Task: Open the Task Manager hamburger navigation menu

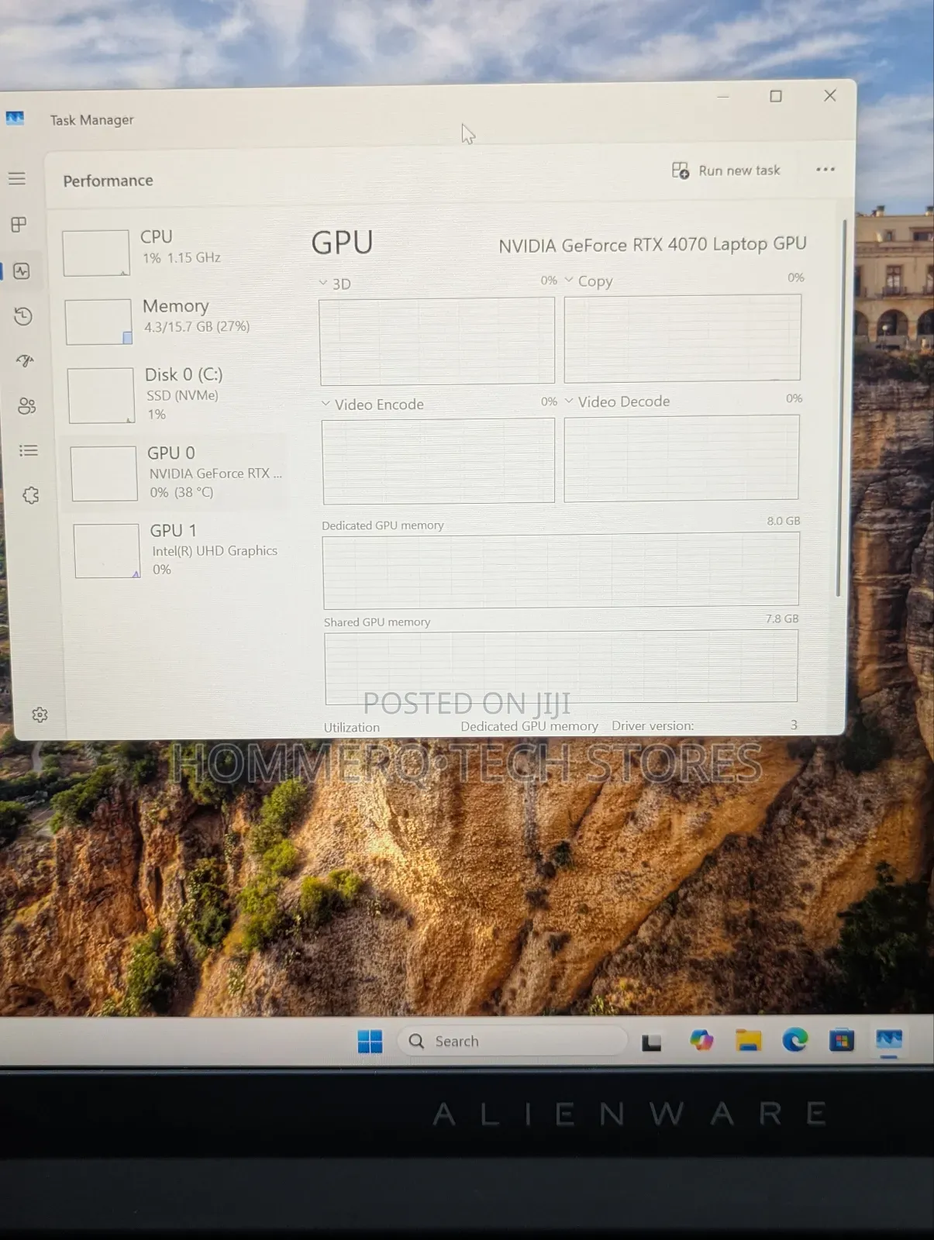Action: (x=17, y=178)
